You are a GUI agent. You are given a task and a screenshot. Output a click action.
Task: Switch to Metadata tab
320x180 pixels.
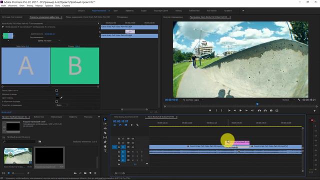pos(122,17)
